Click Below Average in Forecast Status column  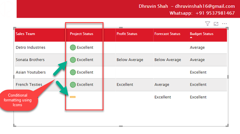[x=168, y=60]
